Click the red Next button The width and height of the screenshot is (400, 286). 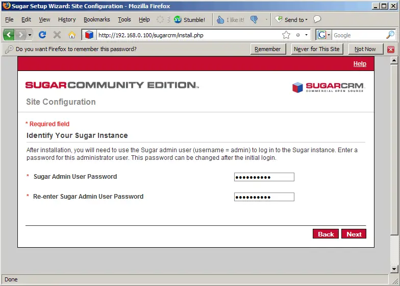coord(354,234)
